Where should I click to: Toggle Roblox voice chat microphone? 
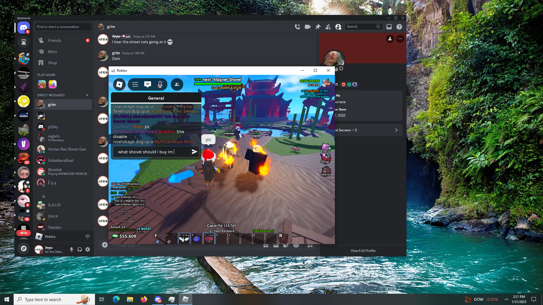160,84
